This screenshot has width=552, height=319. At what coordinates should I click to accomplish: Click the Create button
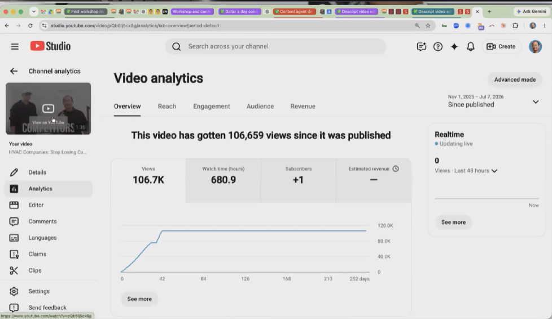pyautogui.click(x=501, y=46)
